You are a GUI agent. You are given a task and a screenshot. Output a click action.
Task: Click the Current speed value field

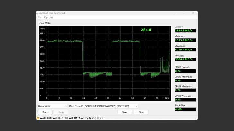pyautogui.click(x=185, y=30)
